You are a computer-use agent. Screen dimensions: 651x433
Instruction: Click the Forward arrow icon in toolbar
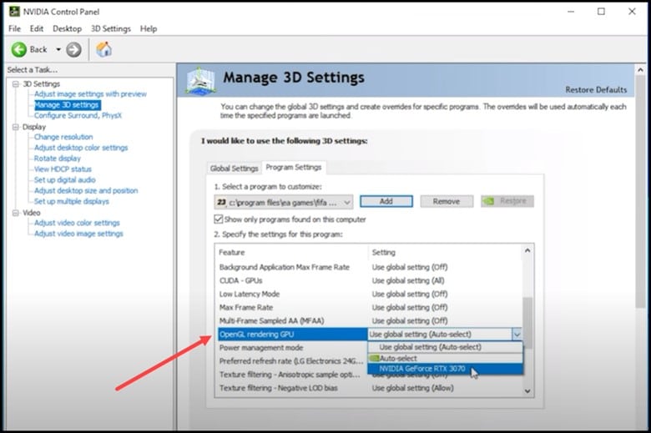click(74, 49)
